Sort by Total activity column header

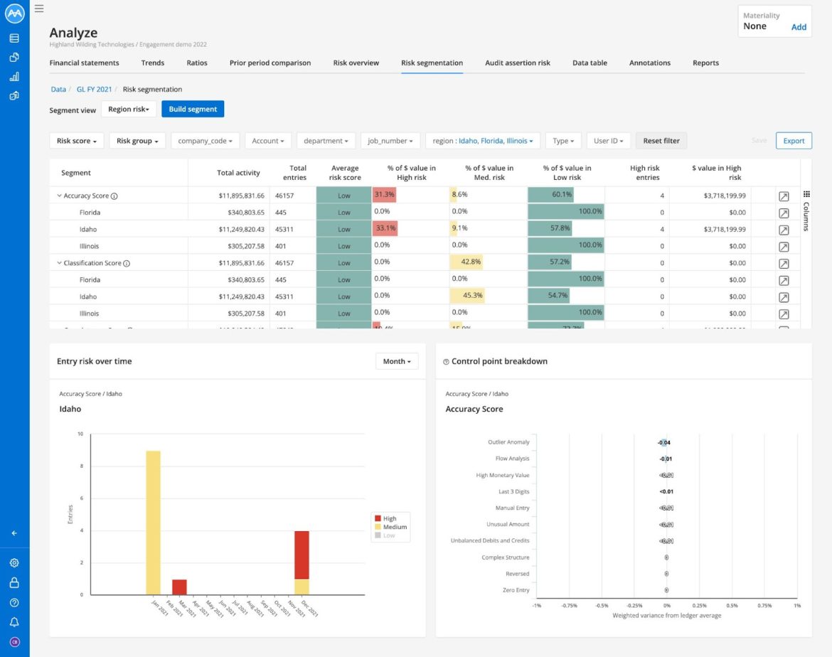point(238,173)
